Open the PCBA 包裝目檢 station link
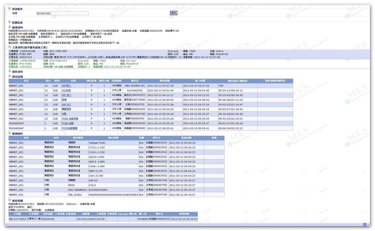Screen dimensions: 375x231 (70, 119)
